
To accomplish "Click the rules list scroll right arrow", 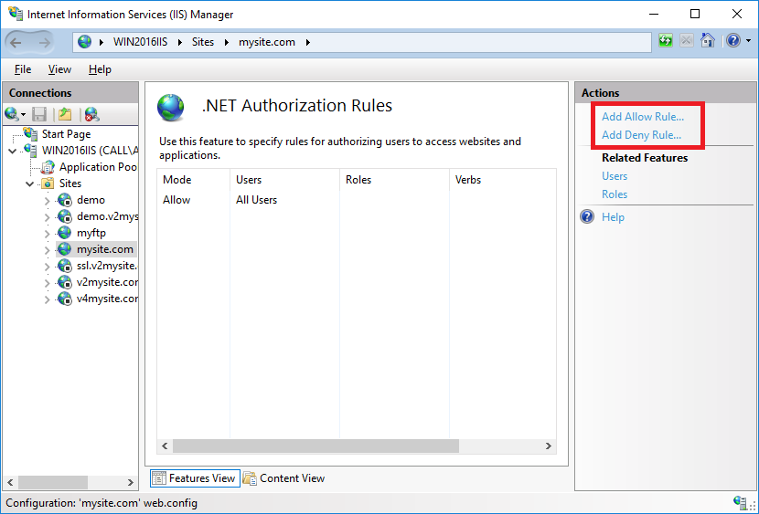I will click(x=548, y=446).
